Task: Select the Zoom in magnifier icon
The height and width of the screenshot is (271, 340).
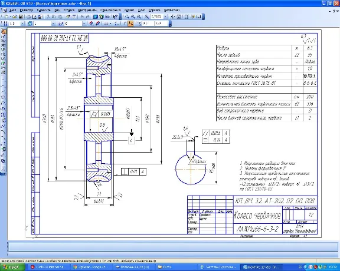Action: point(133,16)
